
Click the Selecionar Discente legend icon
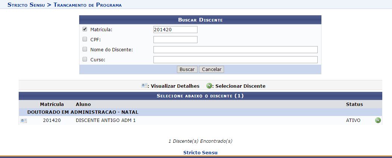209,86
